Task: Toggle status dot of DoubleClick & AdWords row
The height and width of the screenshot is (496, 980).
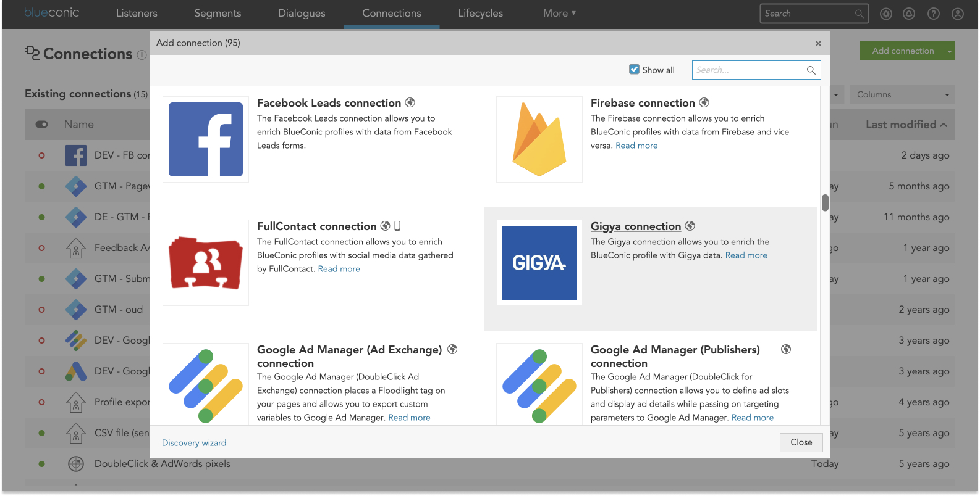Action: click(x=41, y=464)
